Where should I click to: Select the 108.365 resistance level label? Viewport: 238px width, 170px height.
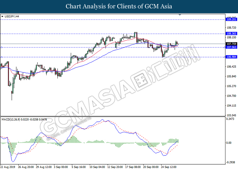(x=231, y=34)
